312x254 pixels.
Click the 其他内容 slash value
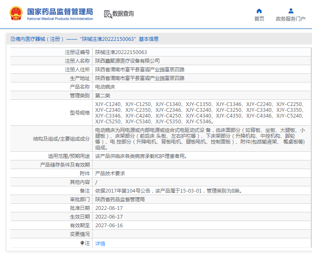click(x=96, y=182)
